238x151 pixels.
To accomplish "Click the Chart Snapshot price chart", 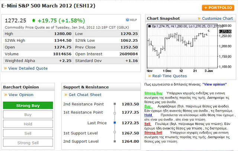I will point(182,46).
